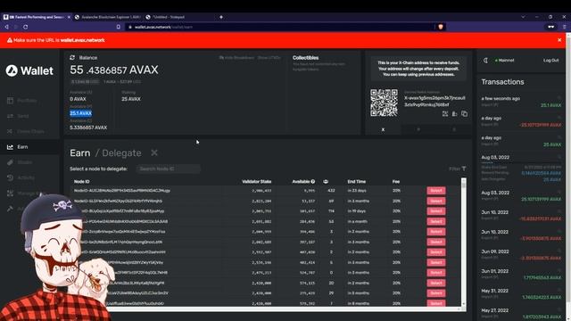Open Activity in the sidebar
The width and height of the screenshot is (571, 321).
pos(21,177)
